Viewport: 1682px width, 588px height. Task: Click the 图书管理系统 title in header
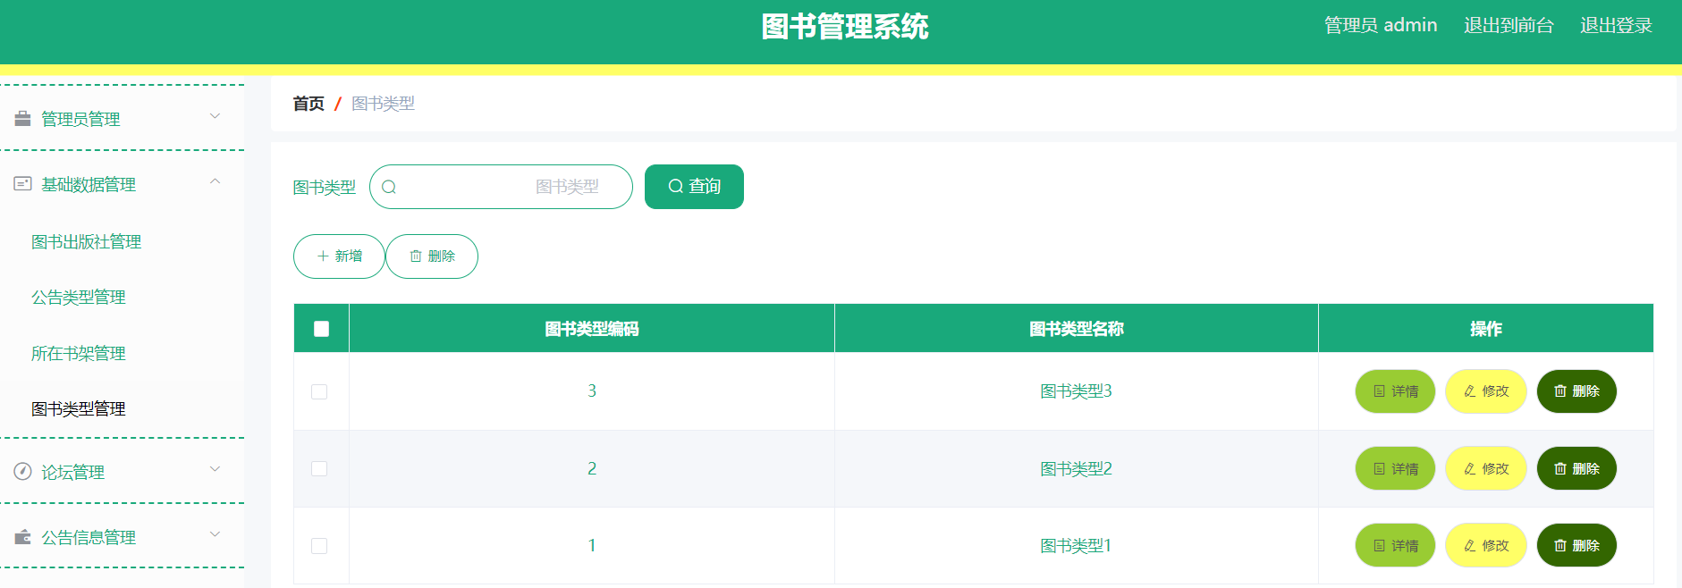(x=845, y=27)
